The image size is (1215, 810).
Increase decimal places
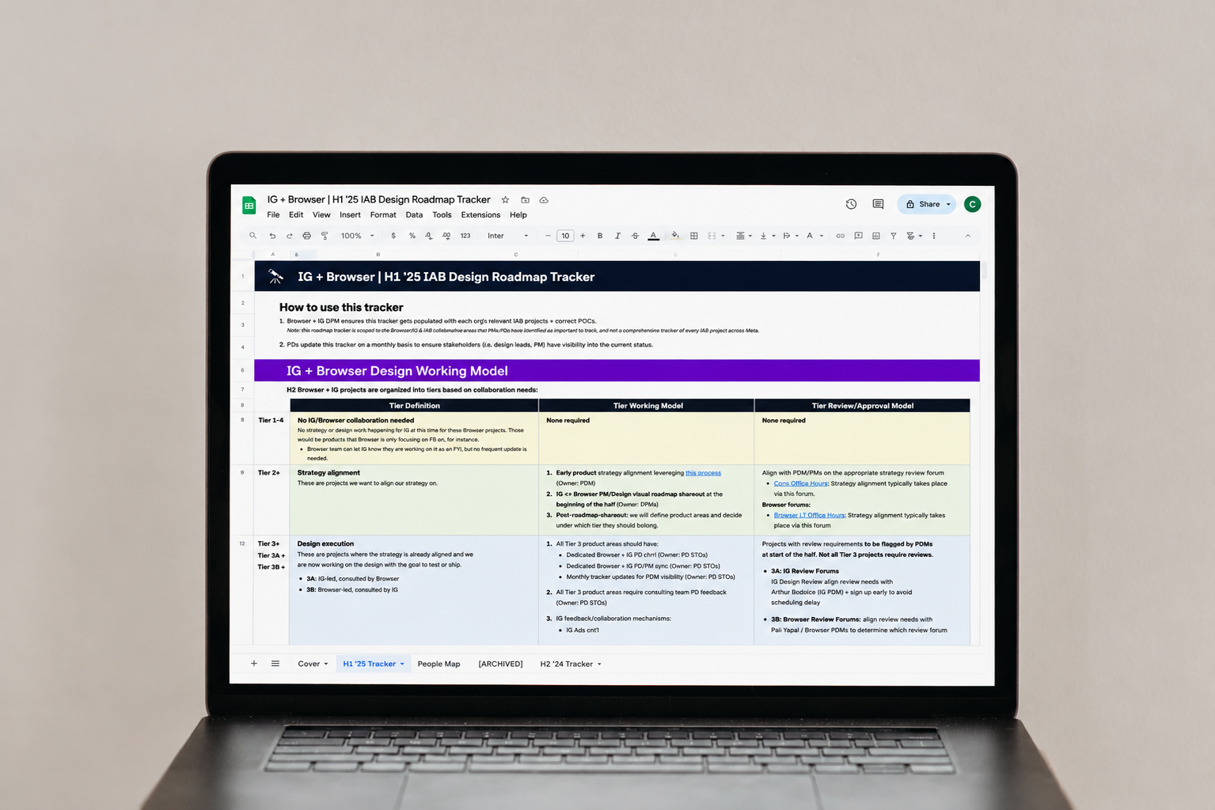point(446,236)
